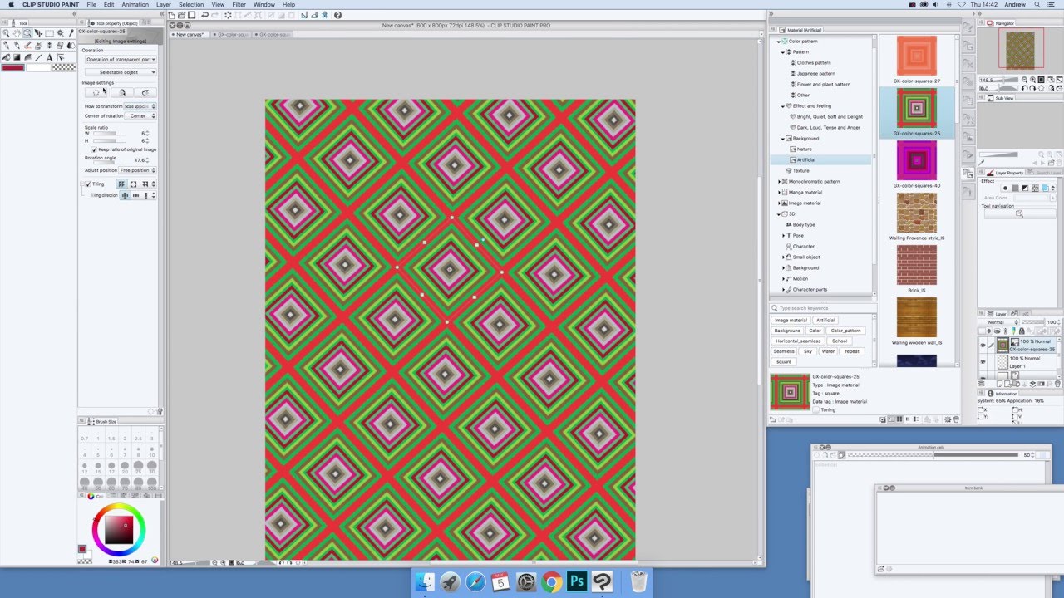Switch to the New canvas* tab
1064x598 pixels.
click(189, 34)
